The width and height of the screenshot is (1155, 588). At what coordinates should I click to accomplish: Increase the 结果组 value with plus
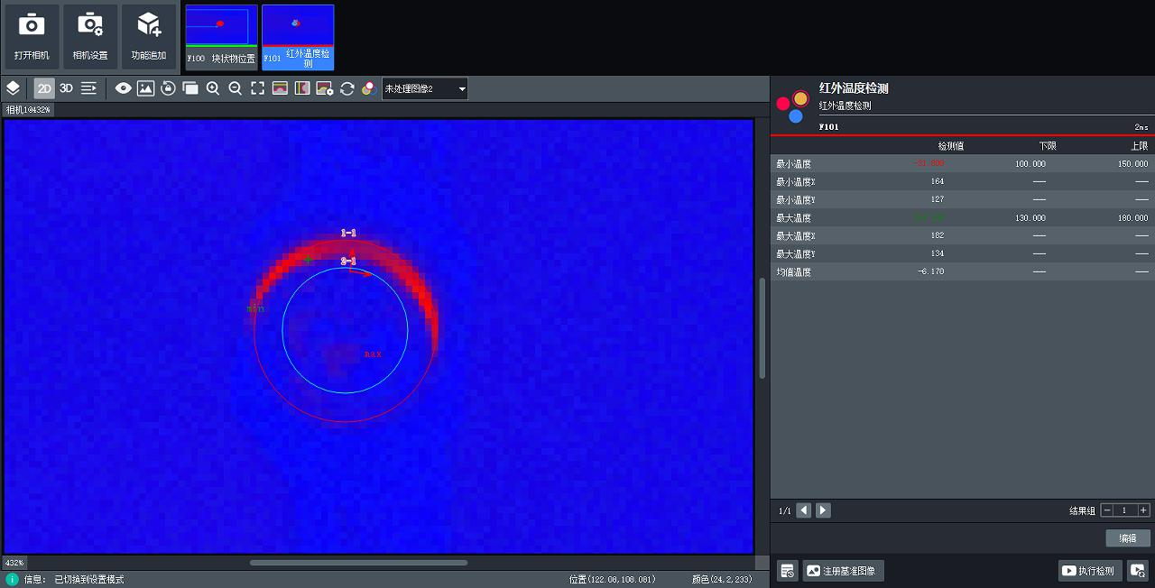point(1143,510)
